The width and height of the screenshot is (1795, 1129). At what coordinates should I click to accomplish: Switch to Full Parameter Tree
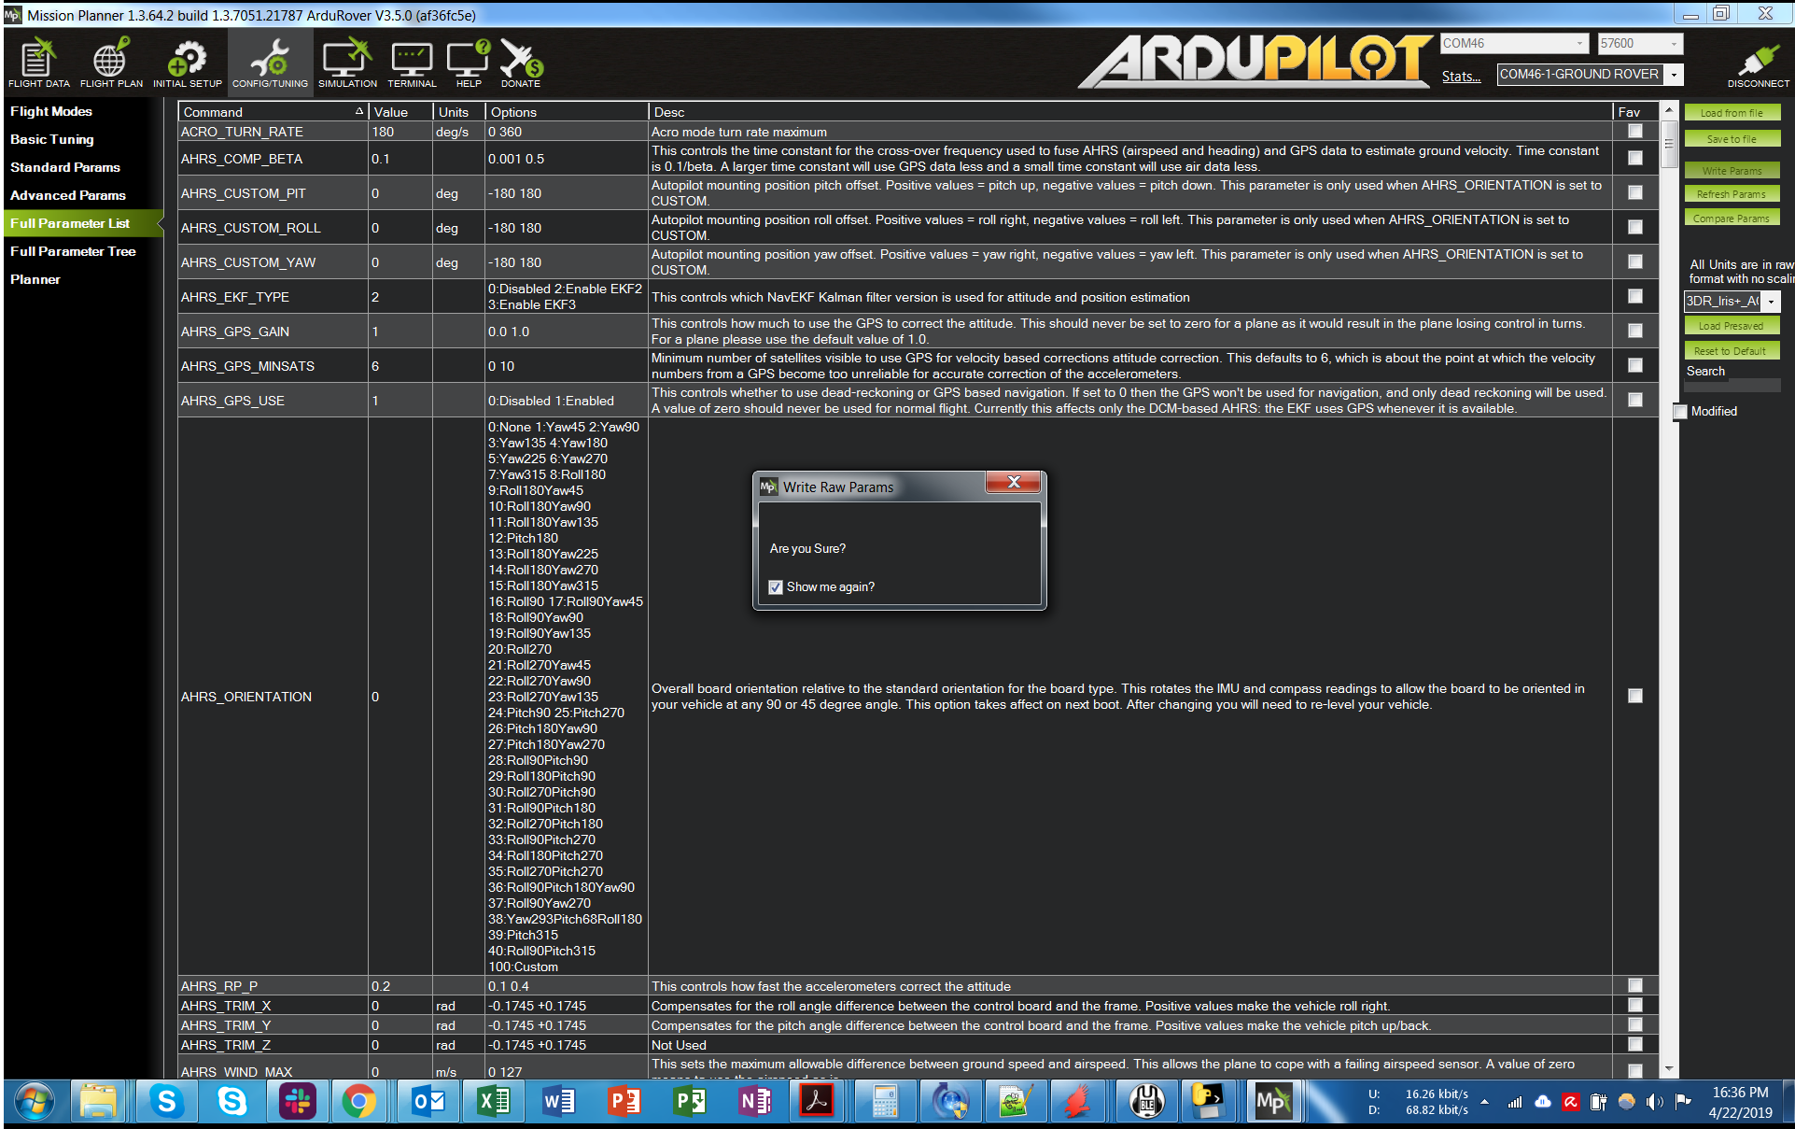(72, 250)
